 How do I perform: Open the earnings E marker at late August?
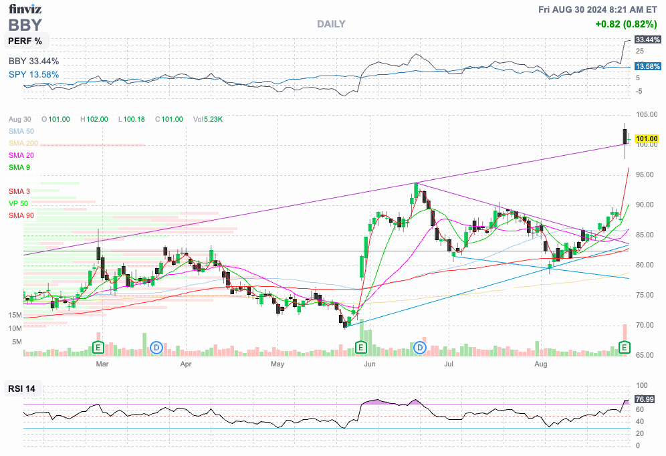point(624,348)
